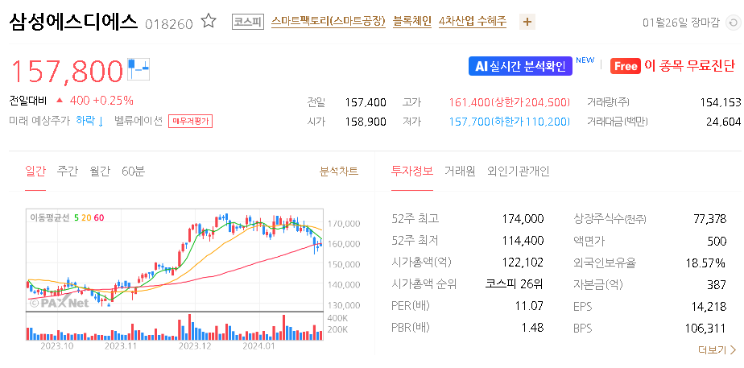Click the EPS value 14,218
This screenshot has width=744, height=368.
(710, 306)
